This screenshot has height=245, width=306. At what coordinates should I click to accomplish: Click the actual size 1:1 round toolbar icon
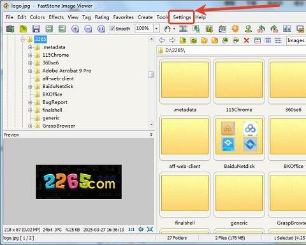(x=101, y=29)
